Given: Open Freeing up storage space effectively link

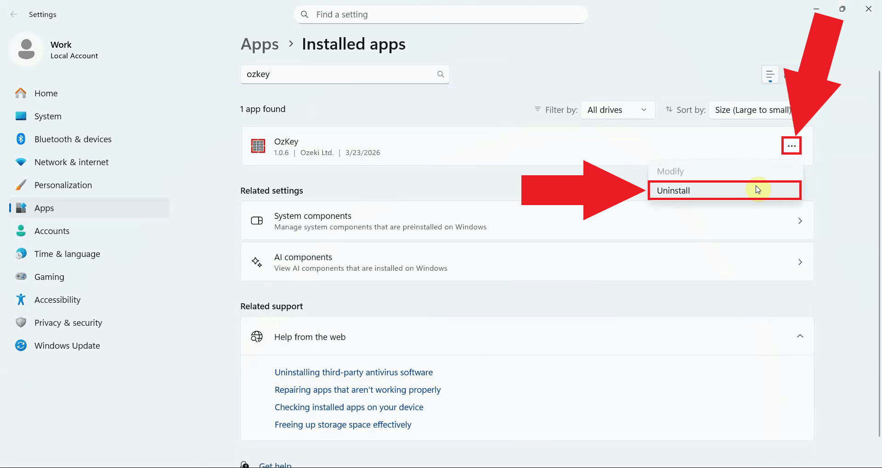Looking at the screenshot, I should pyautogui.click(x=343, y=424).
